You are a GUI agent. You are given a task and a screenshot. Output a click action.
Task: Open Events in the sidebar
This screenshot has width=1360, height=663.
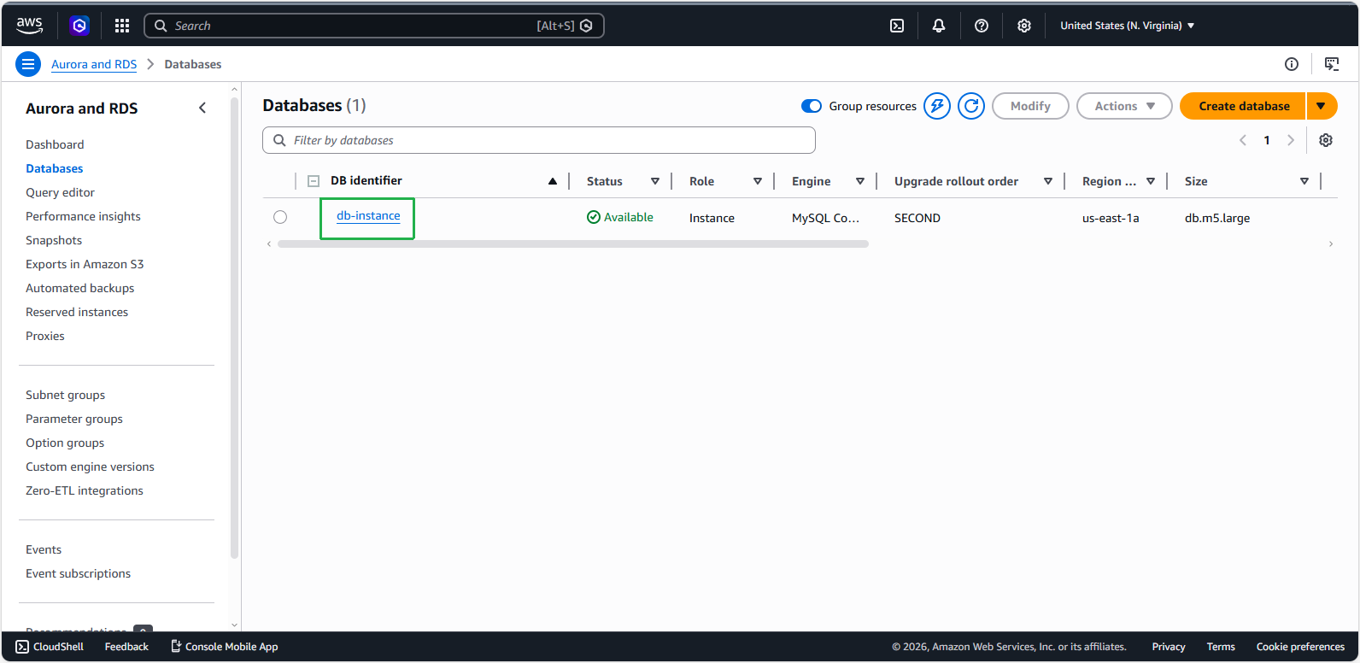(44, 549)
